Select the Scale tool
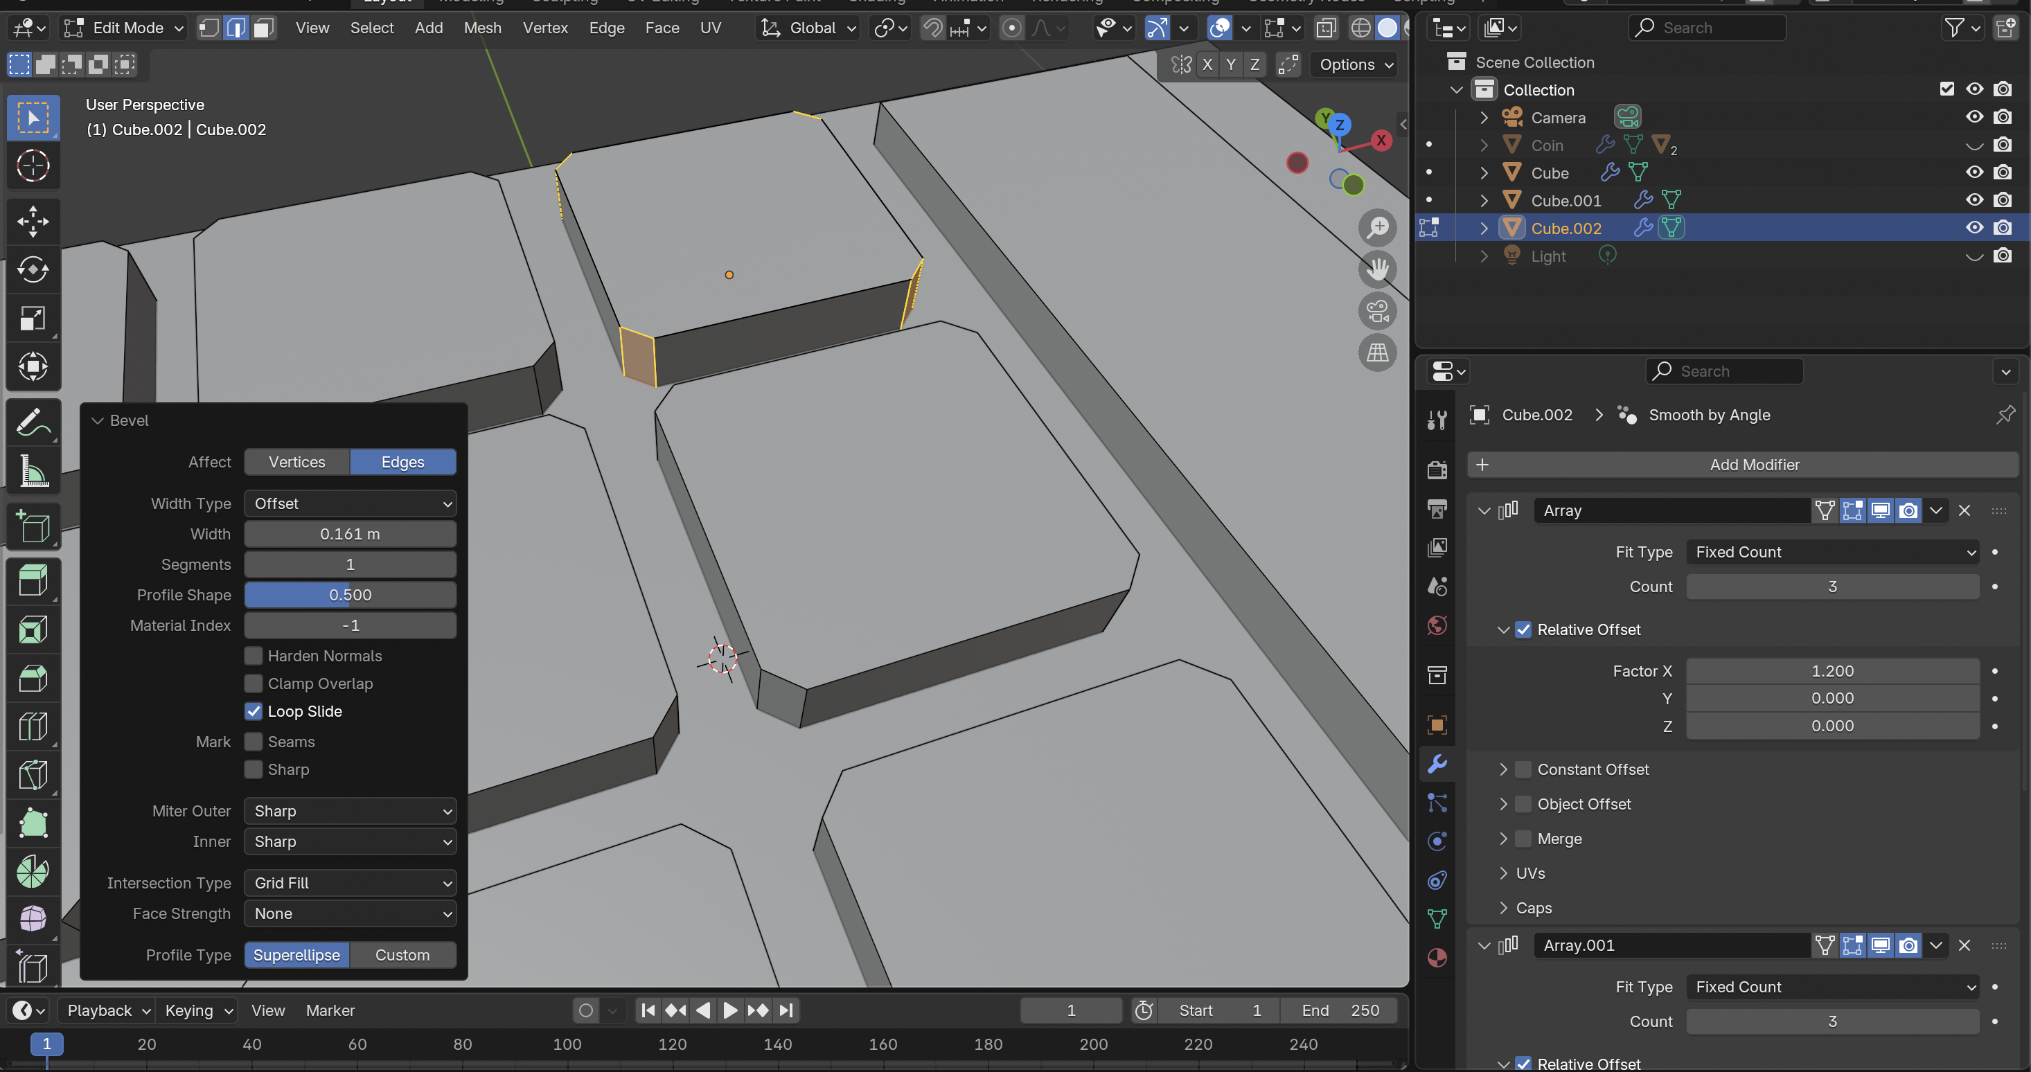Viewport: 2031px width, 1072px height. pyautogui.click(x=33, y=318)
